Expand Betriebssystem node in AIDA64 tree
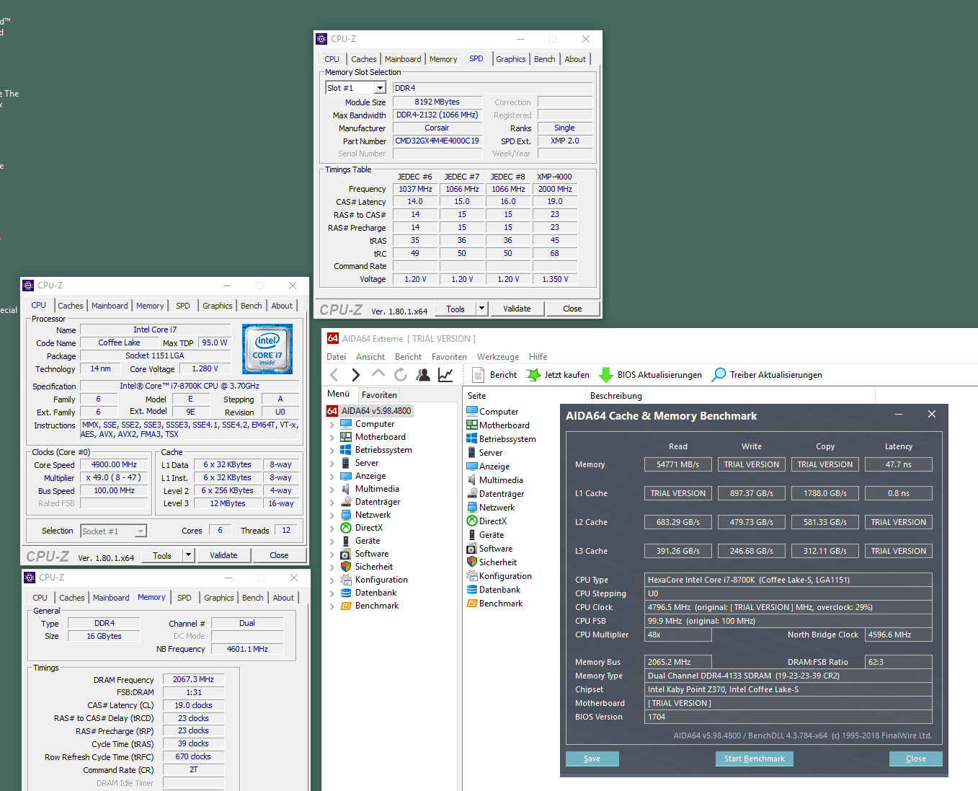Viewport: 978px width, 791px height. click(x=332, y=451)
